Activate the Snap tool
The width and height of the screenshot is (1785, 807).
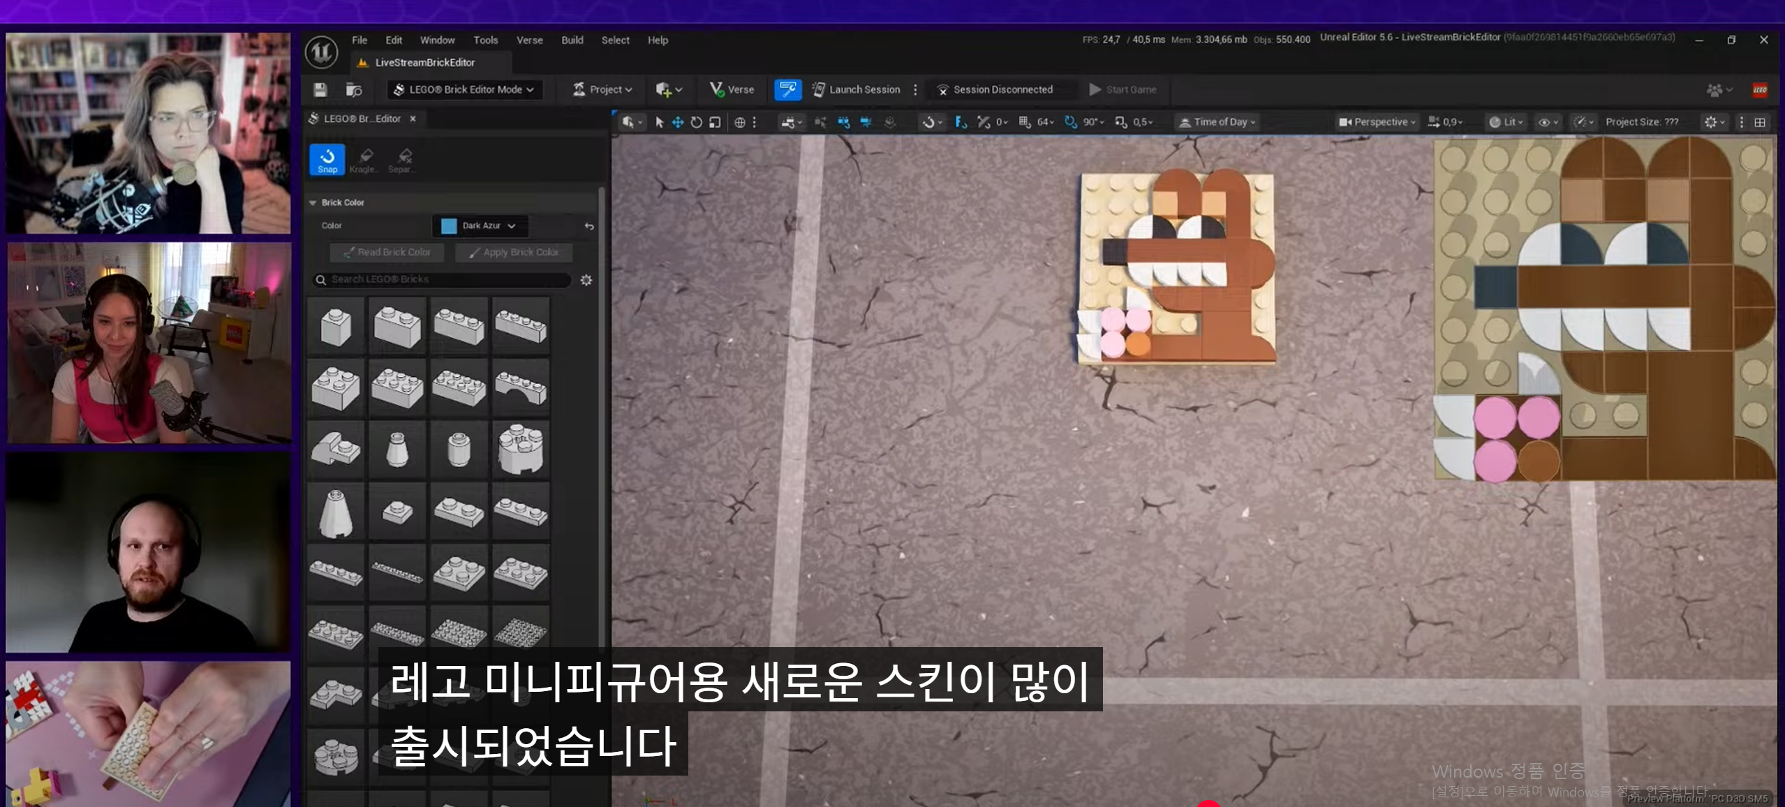pos(327,159)
